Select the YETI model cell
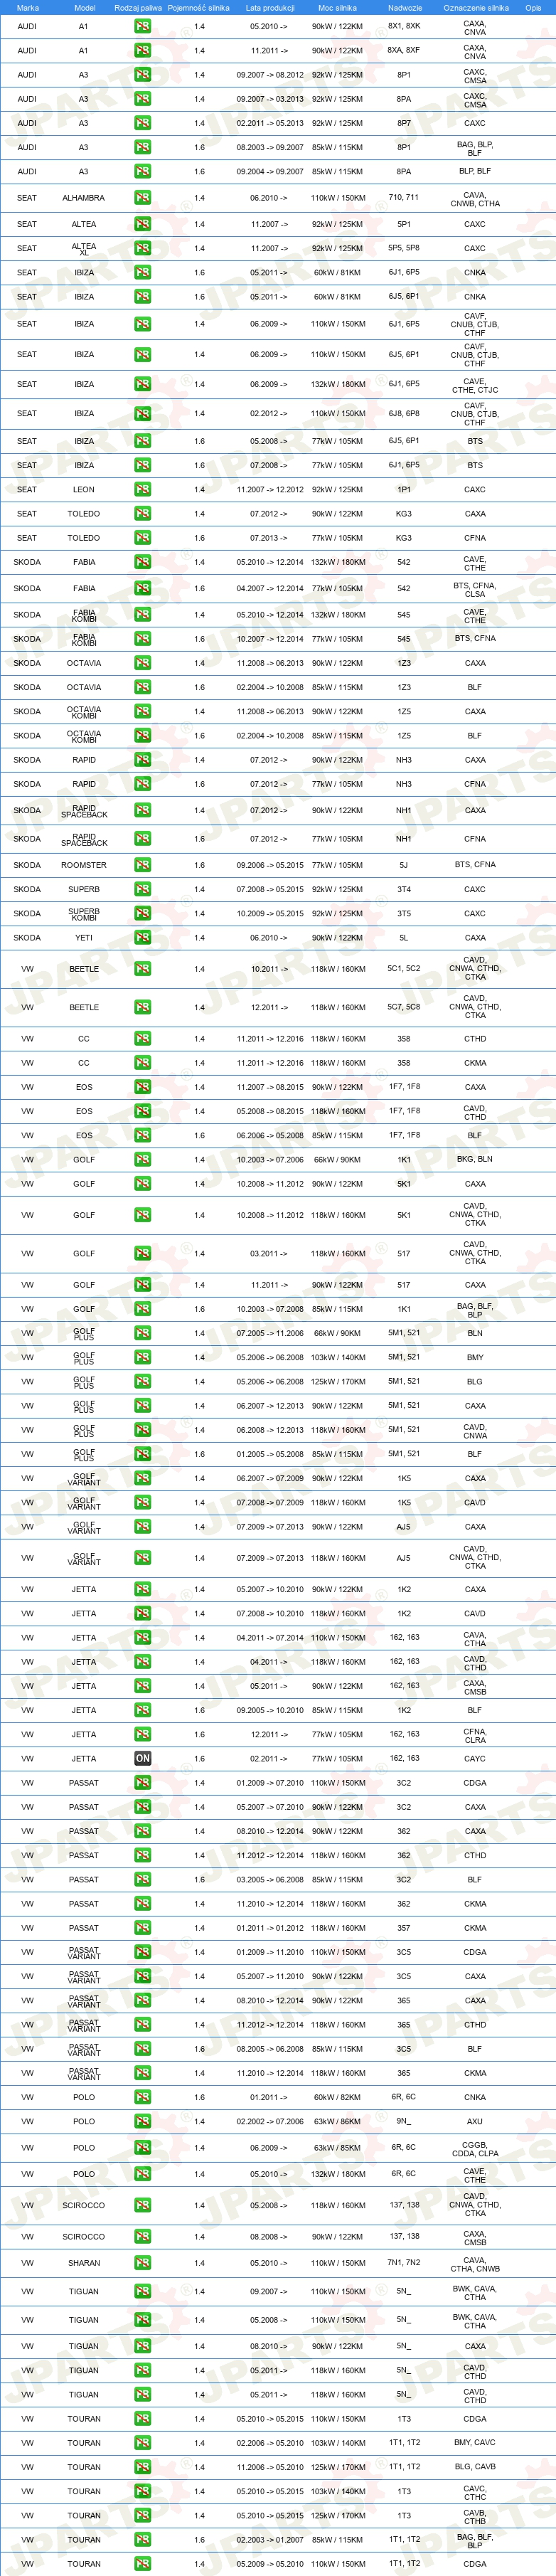The height and width of the screenshot is (2576, 556). 84,938
